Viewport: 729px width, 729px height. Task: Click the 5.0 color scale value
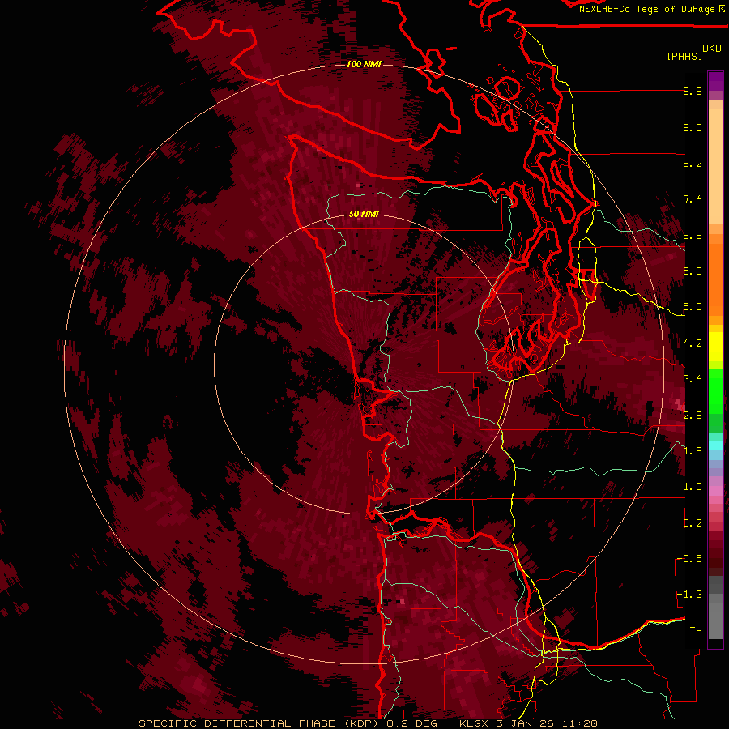[x=693, y=307]
